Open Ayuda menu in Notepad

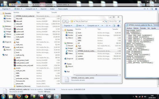coord(153,28)
